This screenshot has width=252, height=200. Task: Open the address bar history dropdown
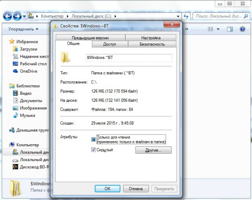coord(178,16)
